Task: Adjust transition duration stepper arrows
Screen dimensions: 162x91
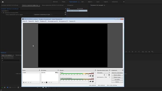Action: [109, 77]
